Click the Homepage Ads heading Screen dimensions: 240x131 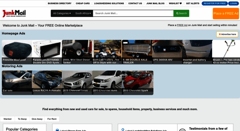coord(14,33)
